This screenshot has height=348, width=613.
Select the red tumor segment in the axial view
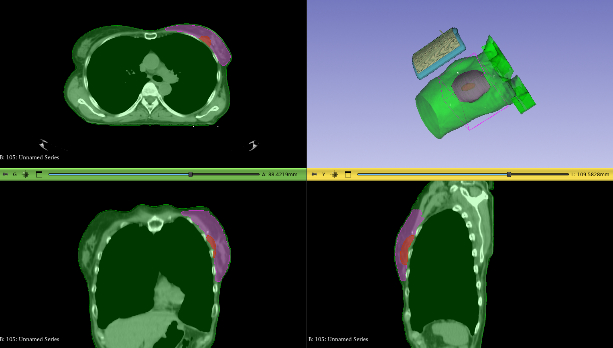pos(205,41)
